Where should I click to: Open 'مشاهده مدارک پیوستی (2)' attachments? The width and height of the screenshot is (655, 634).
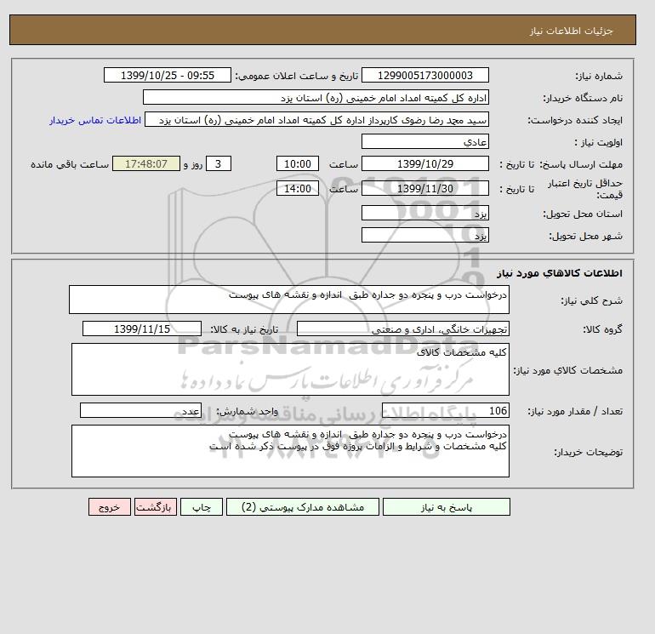pos(303,506)
